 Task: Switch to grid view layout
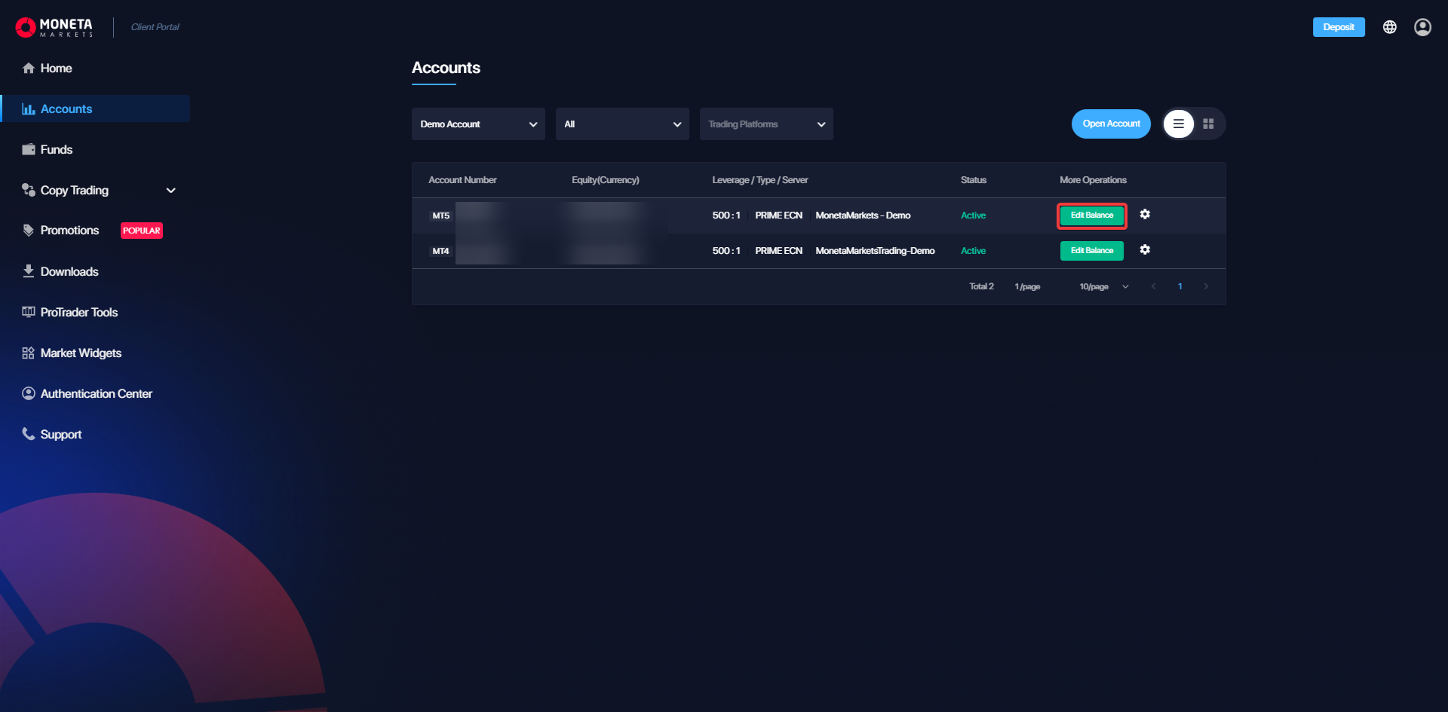pos(1208,124)
